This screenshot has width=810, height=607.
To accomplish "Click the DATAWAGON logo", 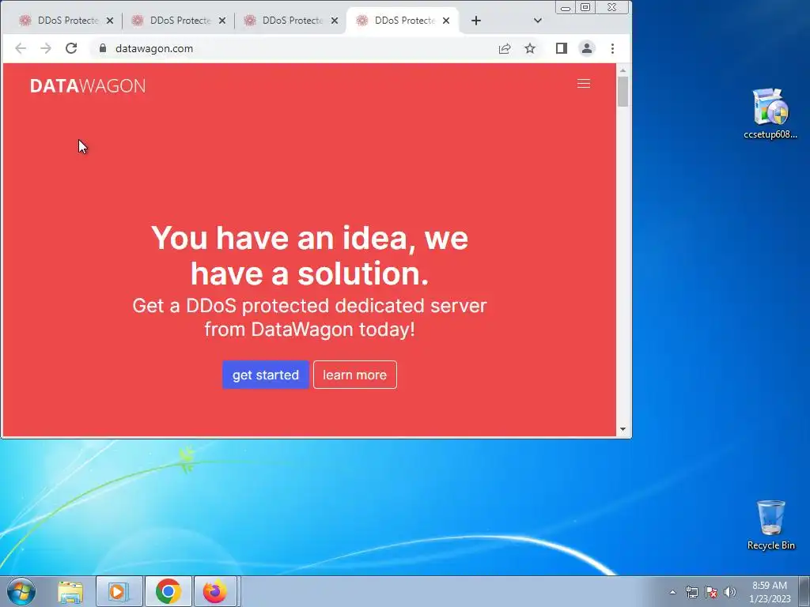I will (88, 85).
